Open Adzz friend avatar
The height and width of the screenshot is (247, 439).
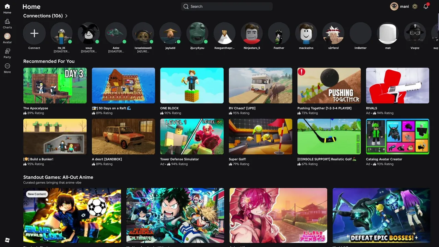pyautogui.click(x=116, y=33)
